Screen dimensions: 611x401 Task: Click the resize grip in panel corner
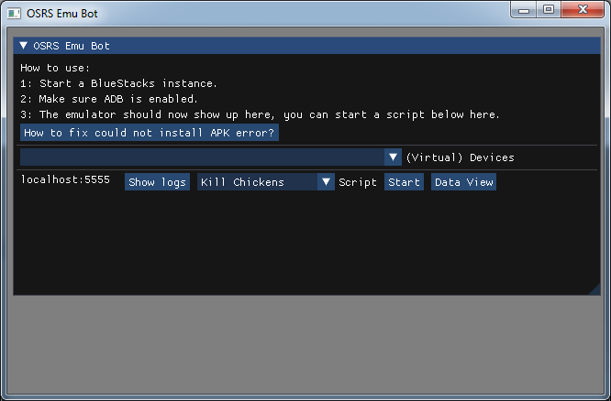tap(594, 289)
